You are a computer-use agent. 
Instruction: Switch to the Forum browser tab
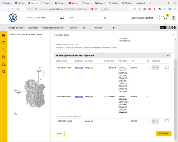47,3
